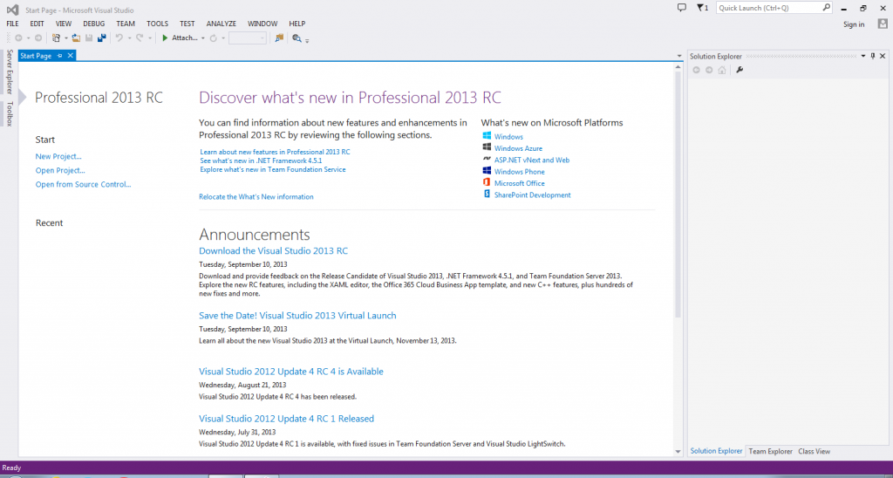Switch to the Team Explorer tab
Screen dimensions: 893x478
pyautogui.click(x=770, y=451)
